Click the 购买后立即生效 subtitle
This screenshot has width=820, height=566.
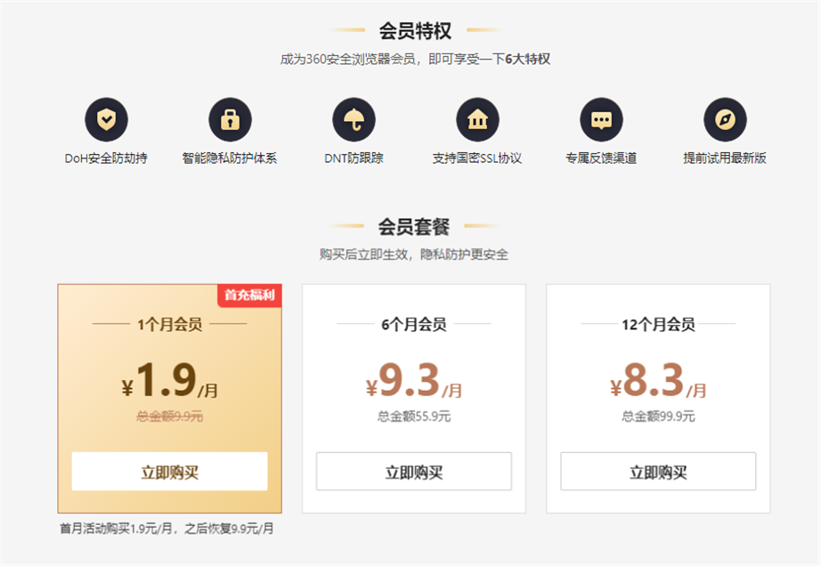tap(414, 255)
